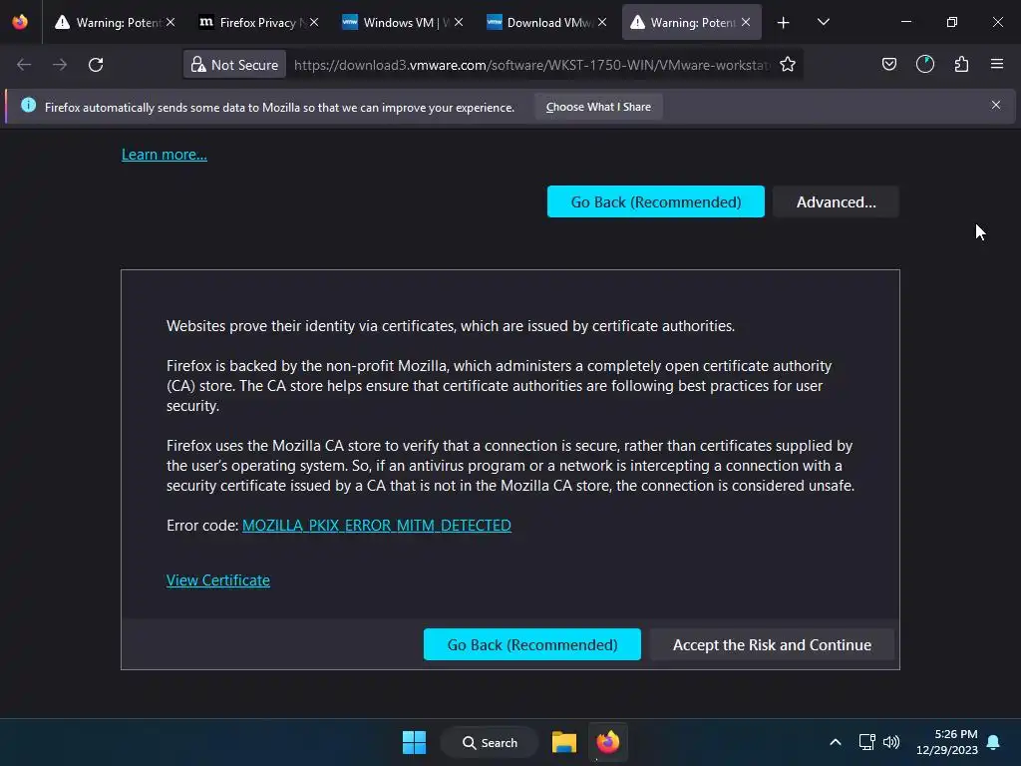Open the MOZILLA_PKIX_ERROR_MITM_DETECTED error code link
Screen dimensions: 1021x766
[x=376, y=525]
